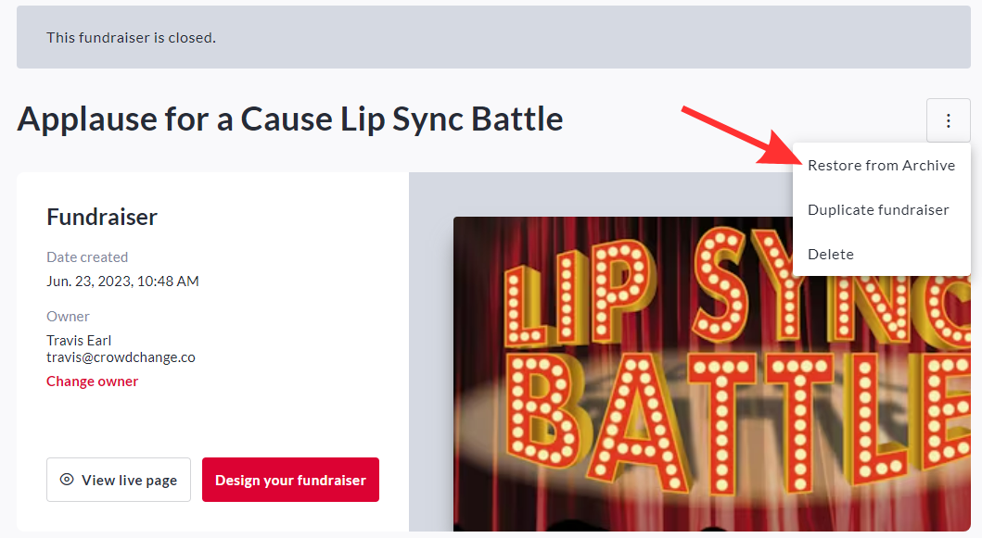Screen dimensions: 982x538
Task: Choose Duplicate fundraiser from the menu
Action: (878, 210)
